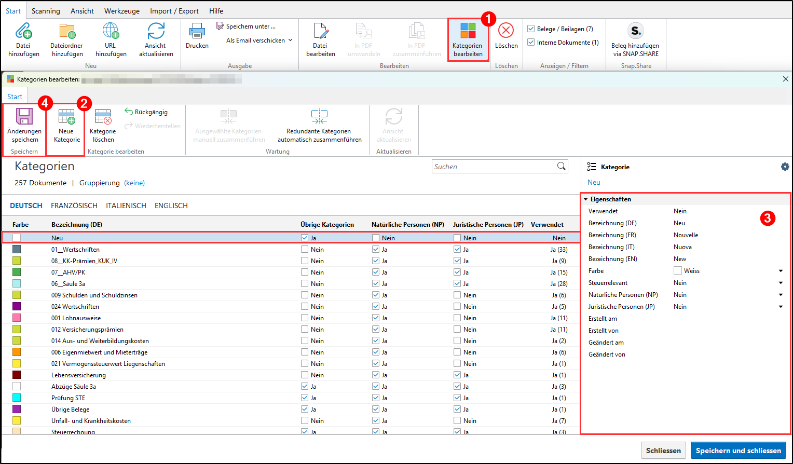Toggle Interne Dokumente (1) filter
The width and height of the screenshot is (793, 464).
531,42
